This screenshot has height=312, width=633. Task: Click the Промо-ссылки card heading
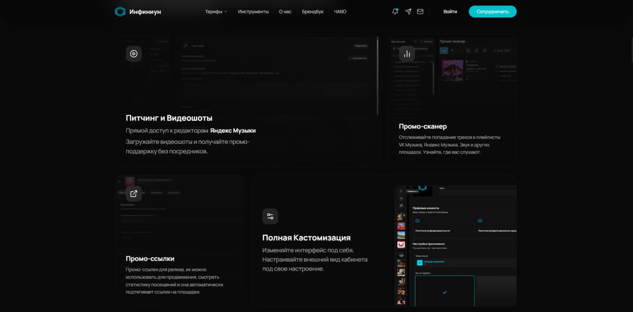pos(150,259)
